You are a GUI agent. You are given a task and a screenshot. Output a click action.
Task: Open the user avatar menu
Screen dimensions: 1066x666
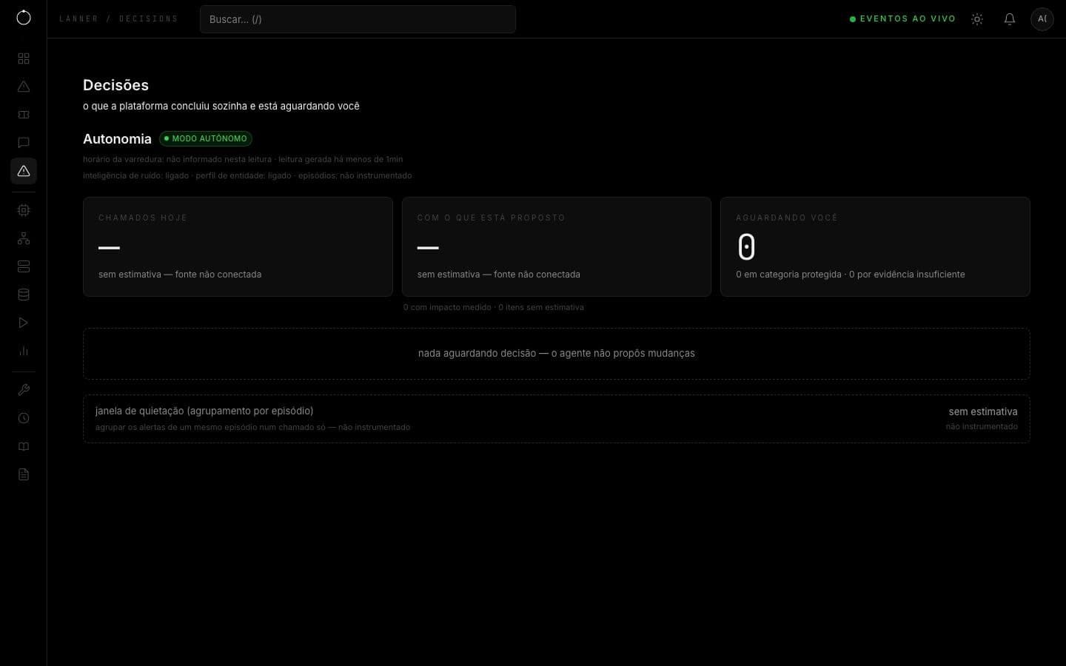coord(1042,19)
